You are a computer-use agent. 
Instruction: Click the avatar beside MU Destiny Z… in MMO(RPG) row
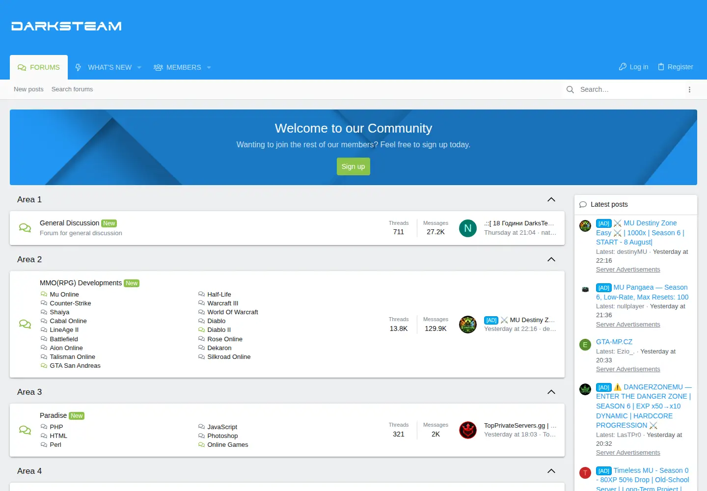(x=468, y=324)
